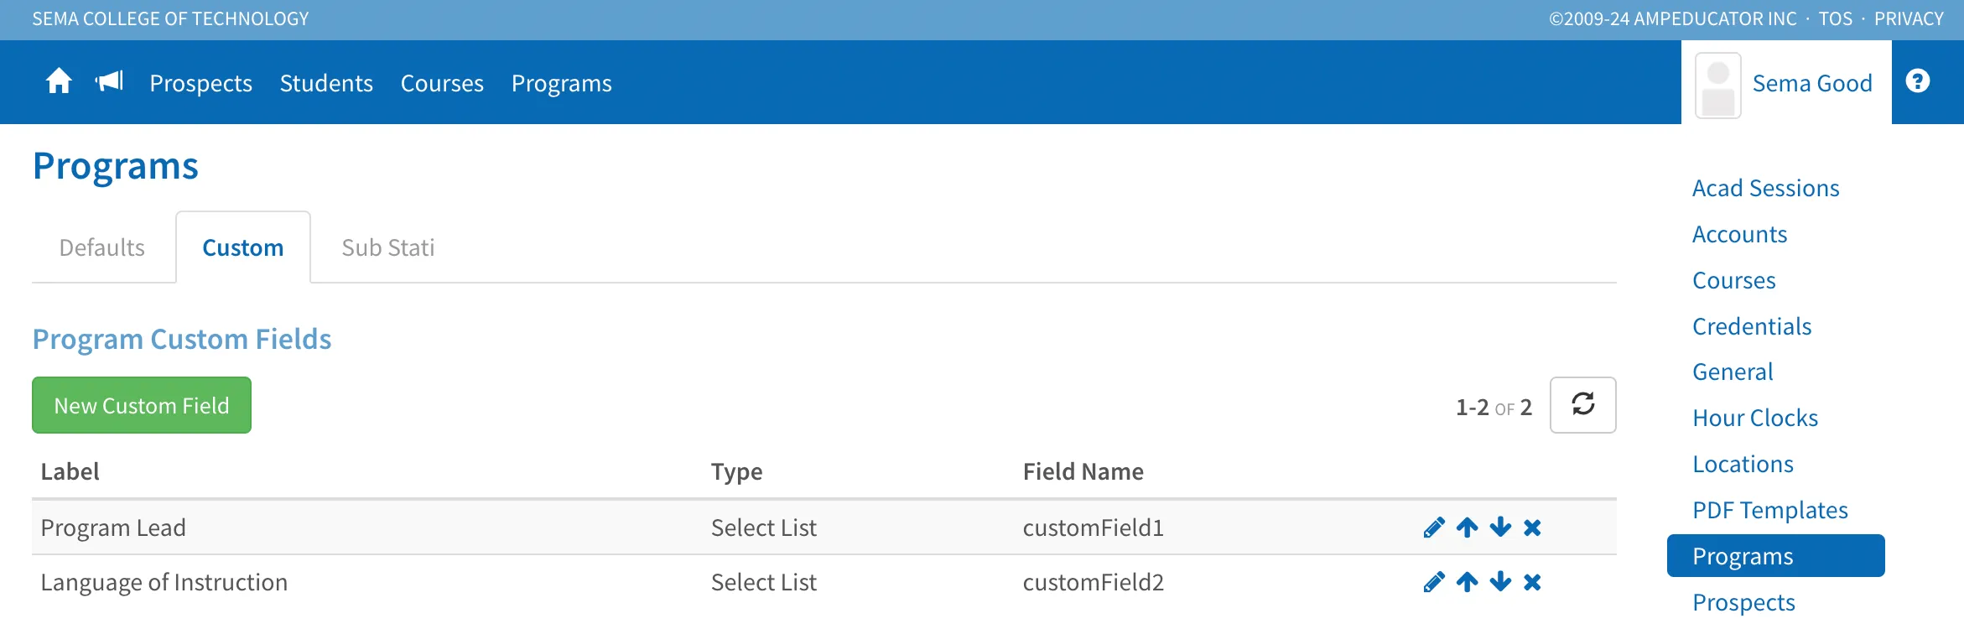Open Courses in the settings sidebar
The width and height of the screenshot is (1964, 629).
click(1734, 280)
